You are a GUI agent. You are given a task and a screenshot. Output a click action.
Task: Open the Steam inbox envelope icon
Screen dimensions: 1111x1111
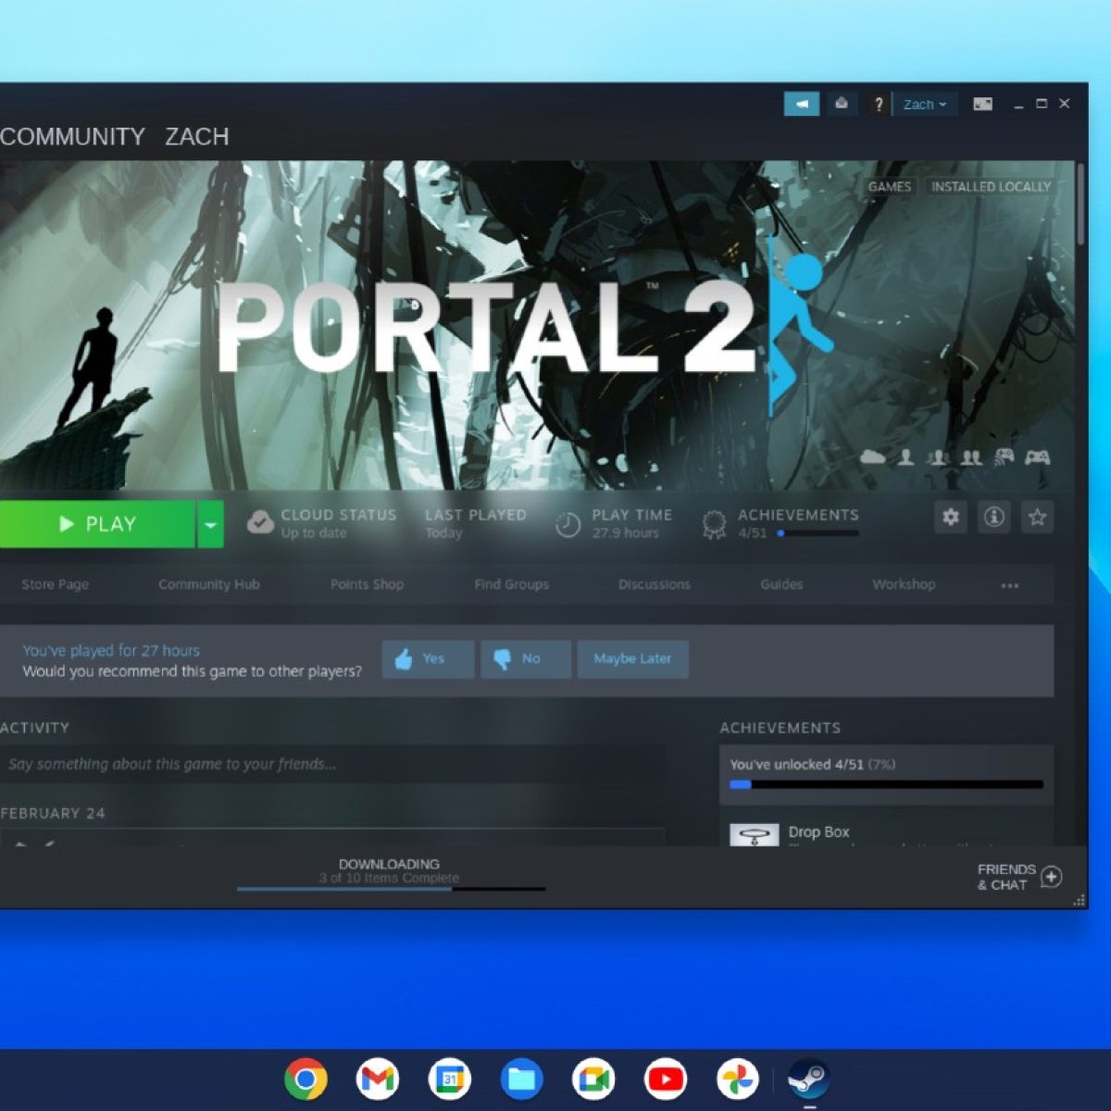click(841, 105)
